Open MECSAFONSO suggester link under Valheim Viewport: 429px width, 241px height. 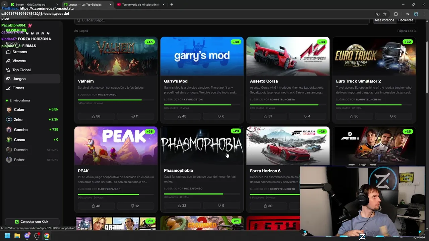coord(107,95)
